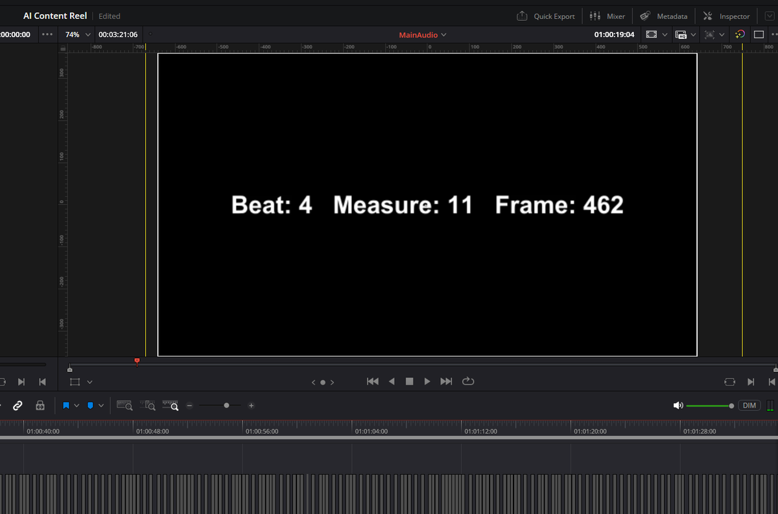Add a blue flag
This screenshot has height=514, width=778.
tap(66, 406)
